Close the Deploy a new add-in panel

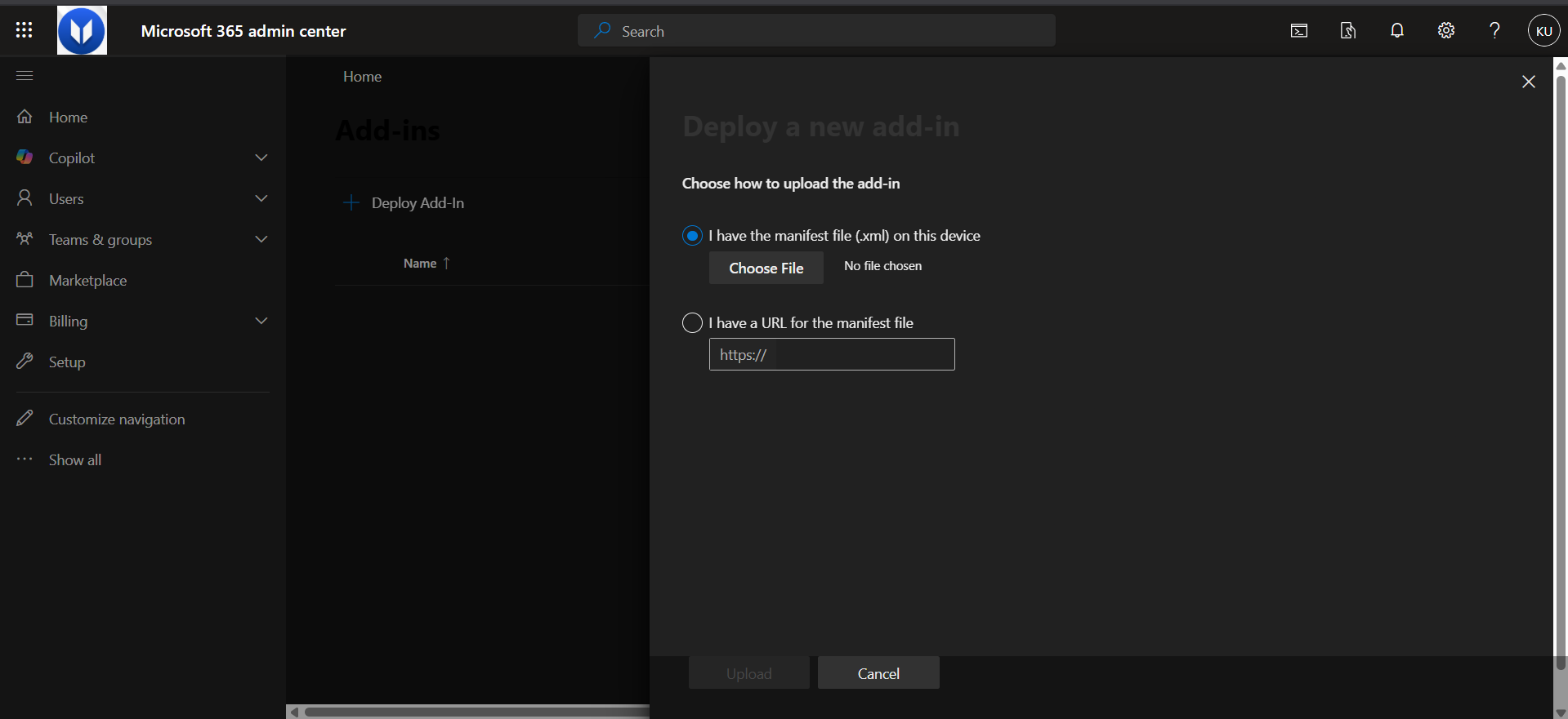tap(1529, 82)
